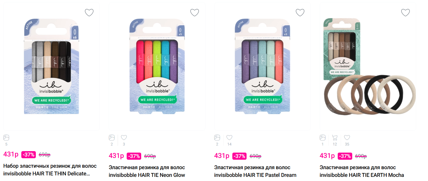Open photo icon under EARTH Mocha product
The width and height of the screenshot is (428, 181).
[x=323, y=138]
